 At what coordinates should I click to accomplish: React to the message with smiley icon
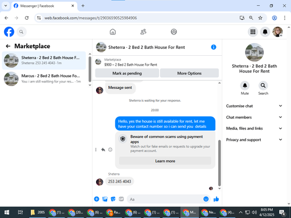[x=110, y=149]
